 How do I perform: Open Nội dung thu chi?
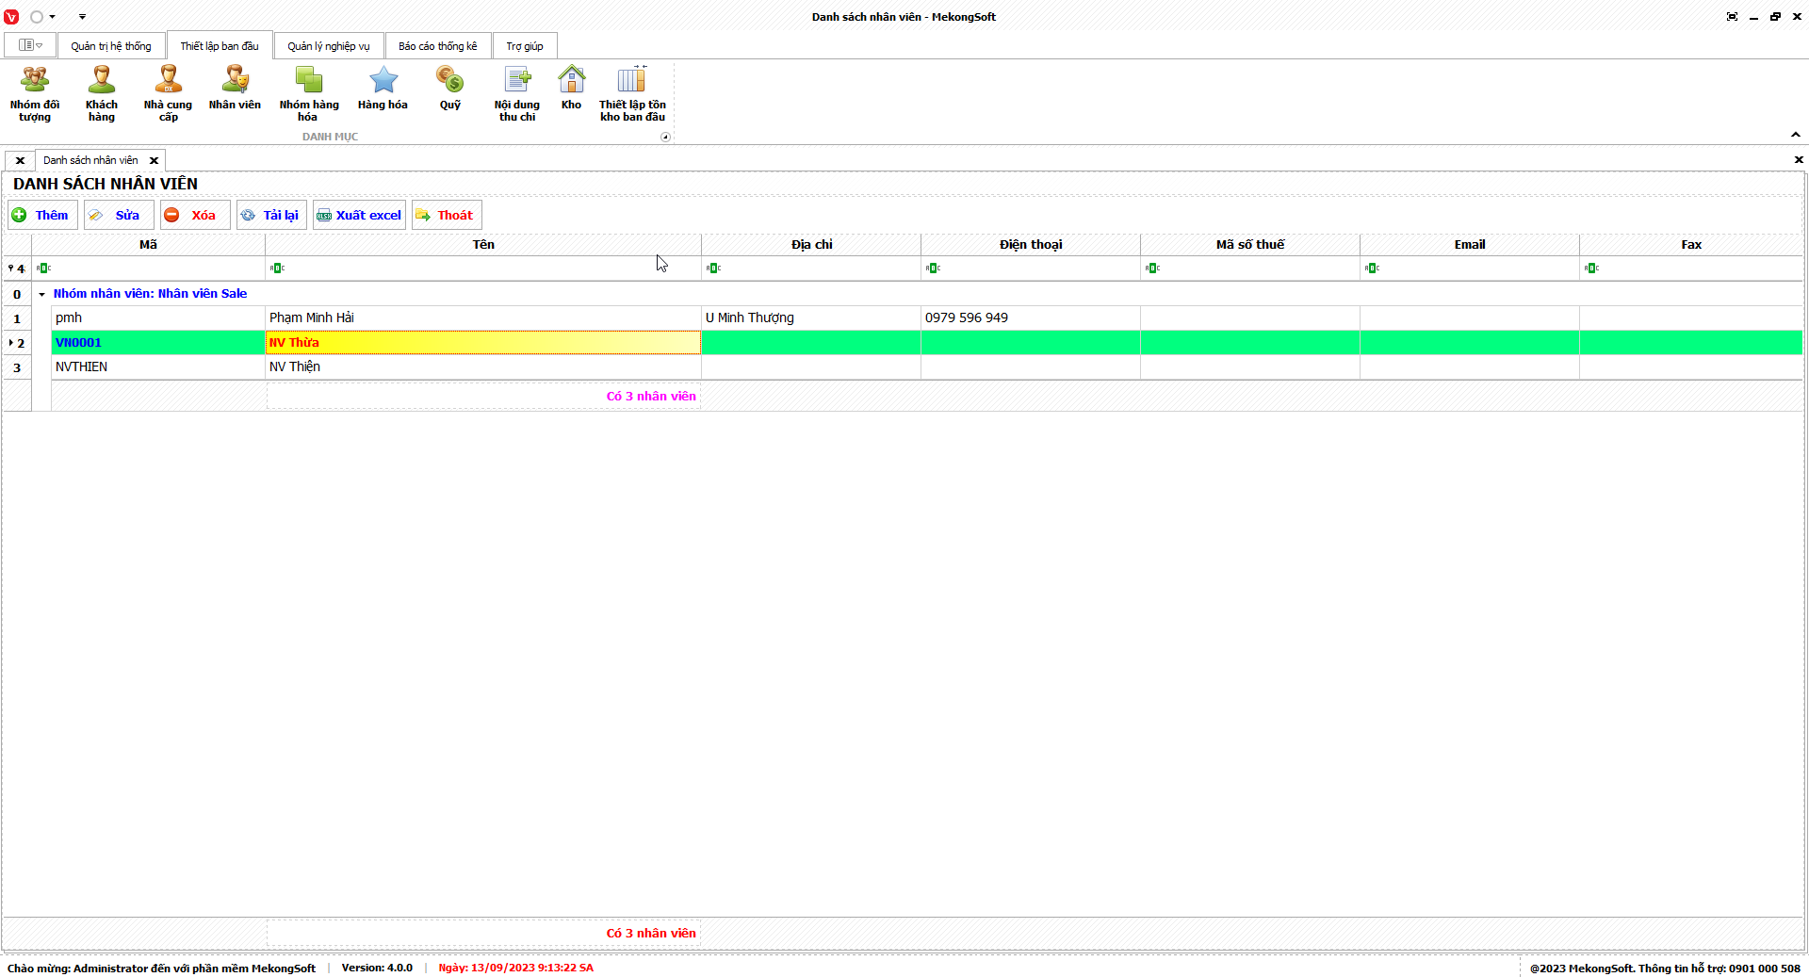(x=517, y=93)
